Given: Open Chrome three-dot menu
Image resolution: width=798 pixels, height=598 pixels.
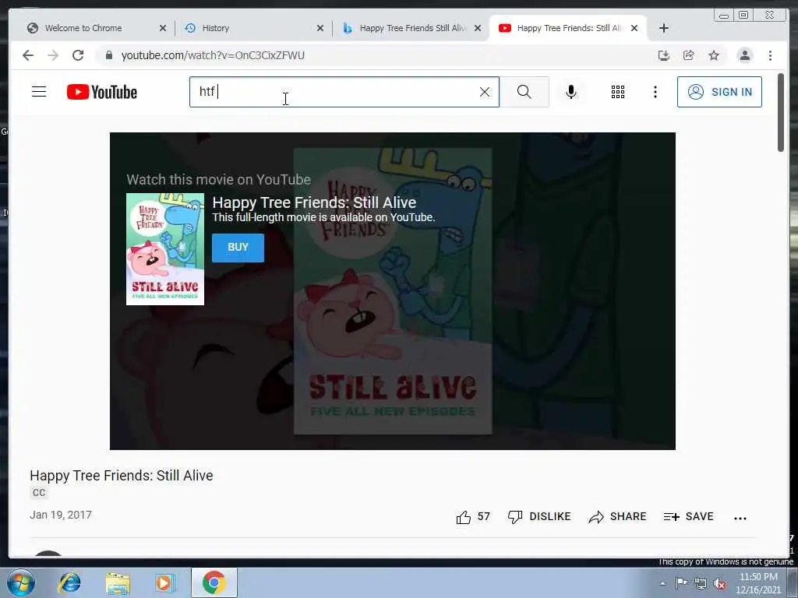Looking at the screenshot, I should click(770, 55).
